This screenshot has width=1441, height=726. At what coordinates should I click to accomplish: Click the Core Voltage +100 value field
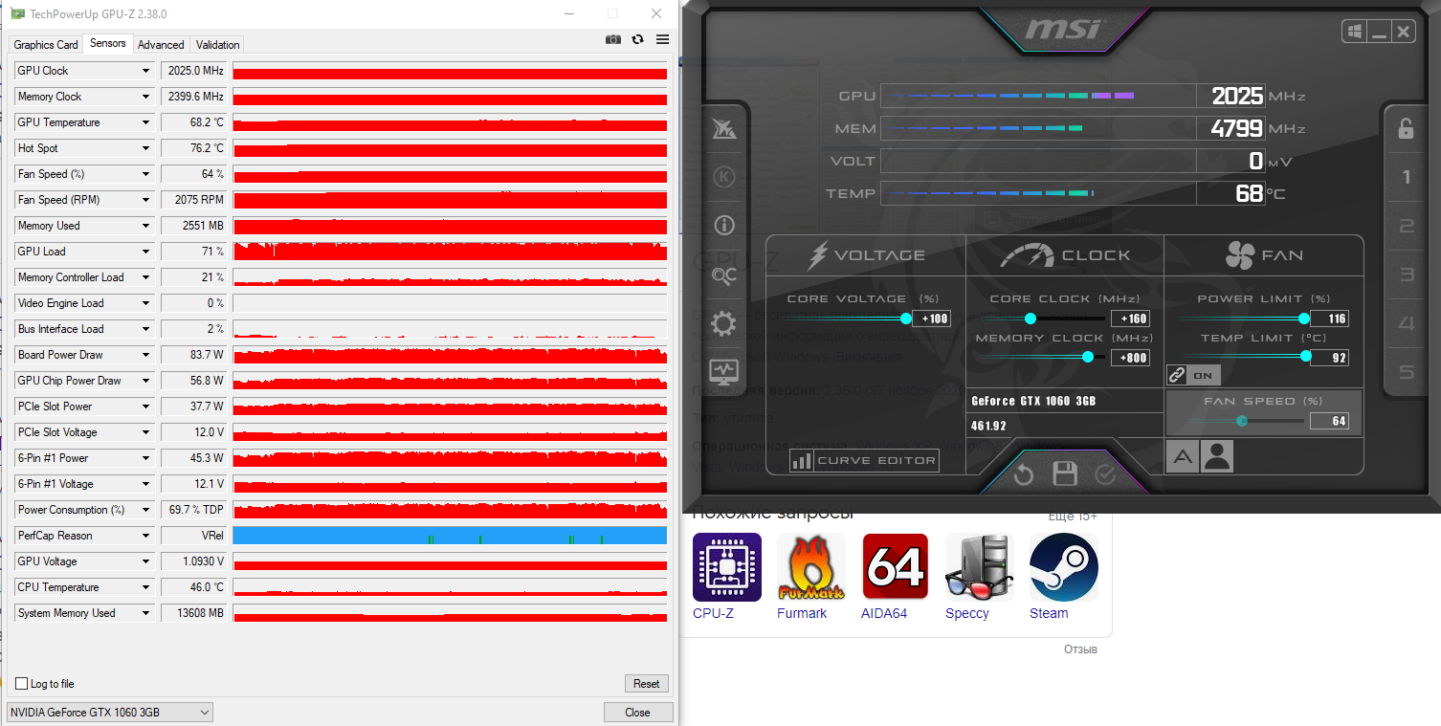click(931, 319)
